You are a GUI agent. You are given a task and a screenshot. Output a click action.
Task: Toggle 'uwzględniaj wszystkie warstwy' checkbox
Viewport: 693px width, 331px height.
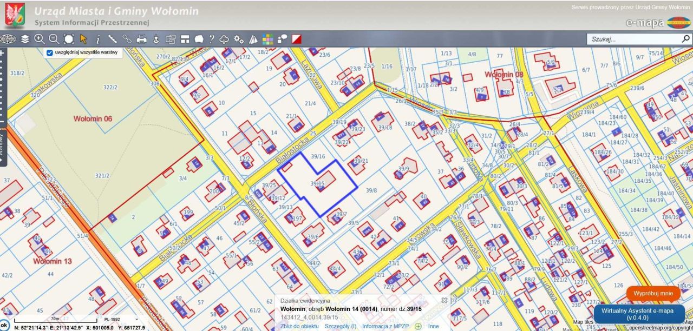coord(50,52)
